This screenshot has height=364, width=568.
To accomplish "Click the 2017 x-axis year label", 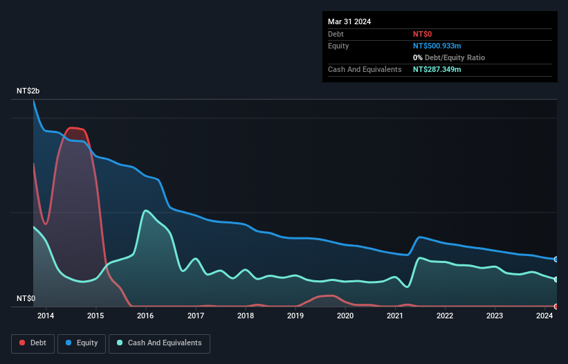I will point(196,316).
